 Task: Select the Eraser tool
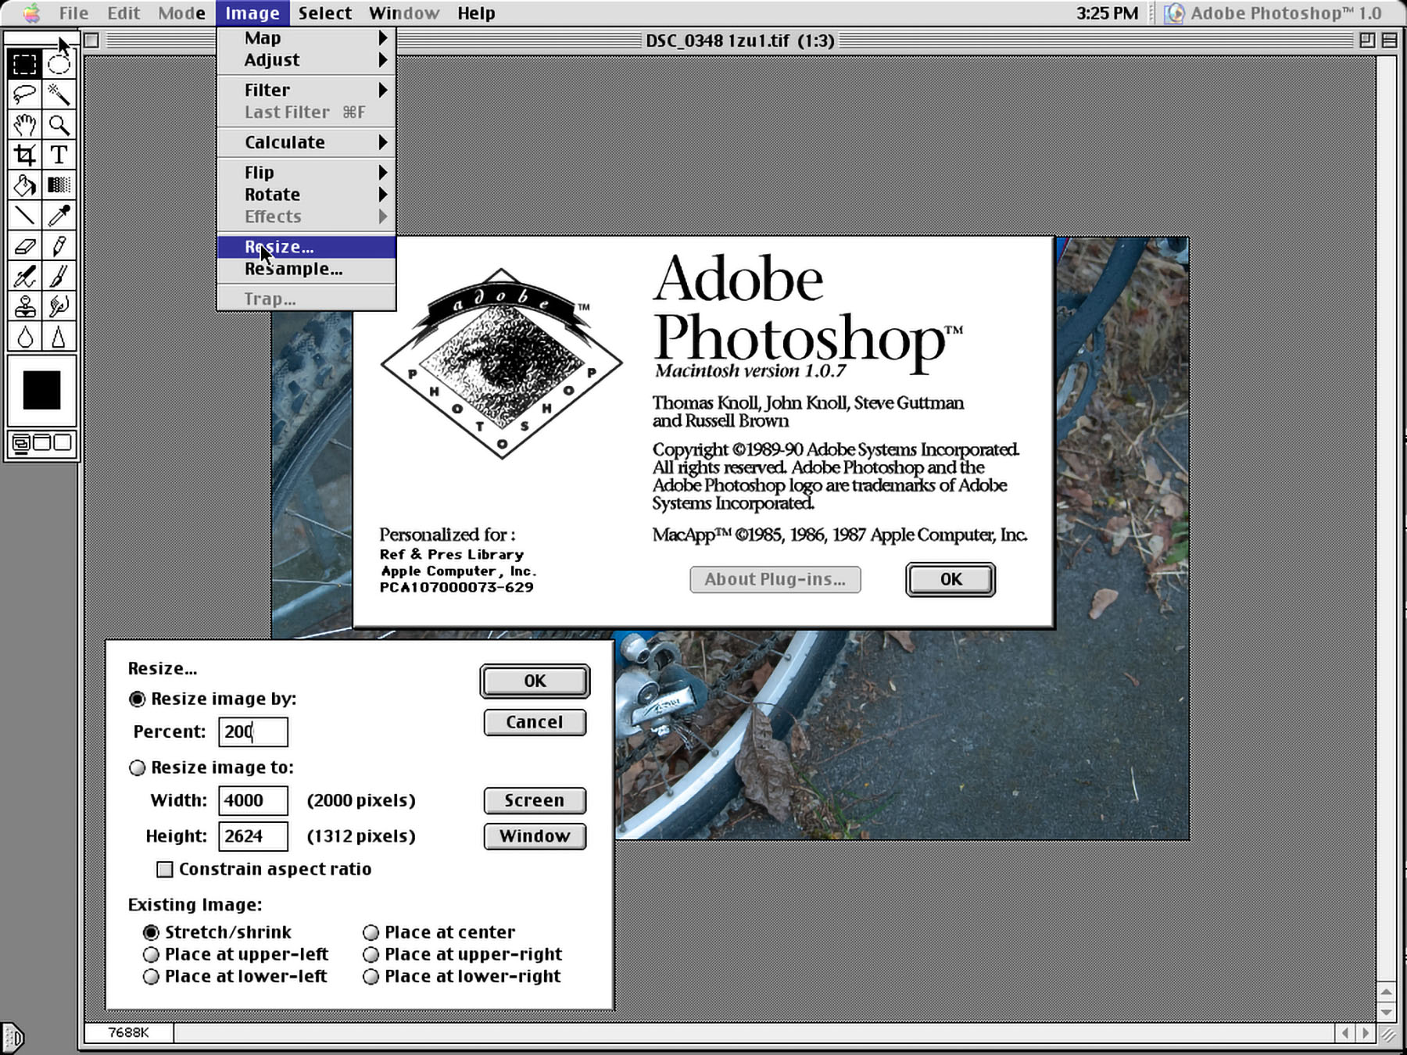pos(24,246)
